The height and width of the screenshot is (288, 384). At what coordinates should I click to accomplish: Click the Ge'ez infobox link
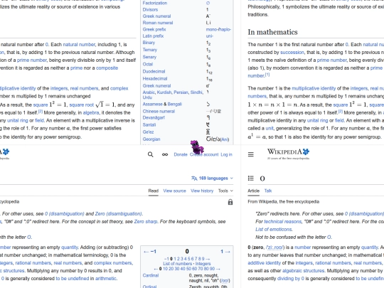[148, 132]
